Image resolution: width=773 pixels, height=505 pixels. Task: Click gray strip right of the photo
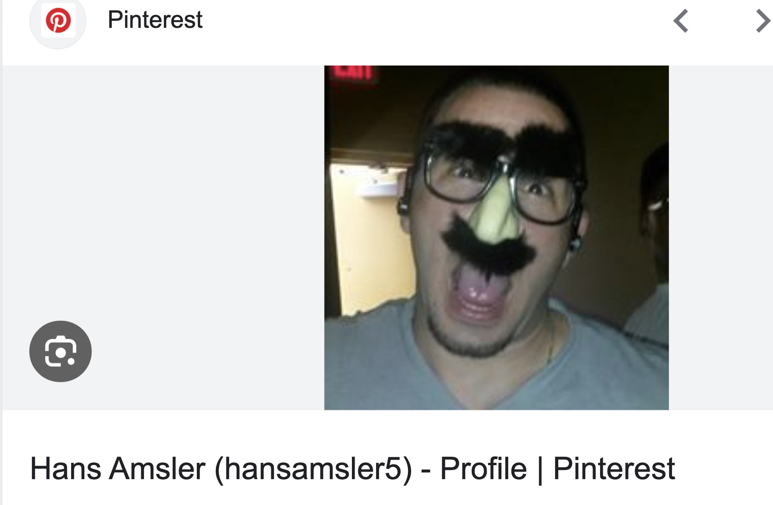[x=721, y=238]
